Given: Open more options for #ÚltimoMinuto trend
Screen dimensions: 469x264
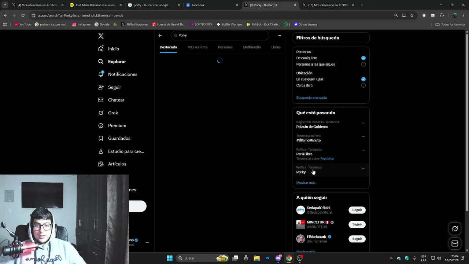Looking at the screenshot, I should point(363,136).
